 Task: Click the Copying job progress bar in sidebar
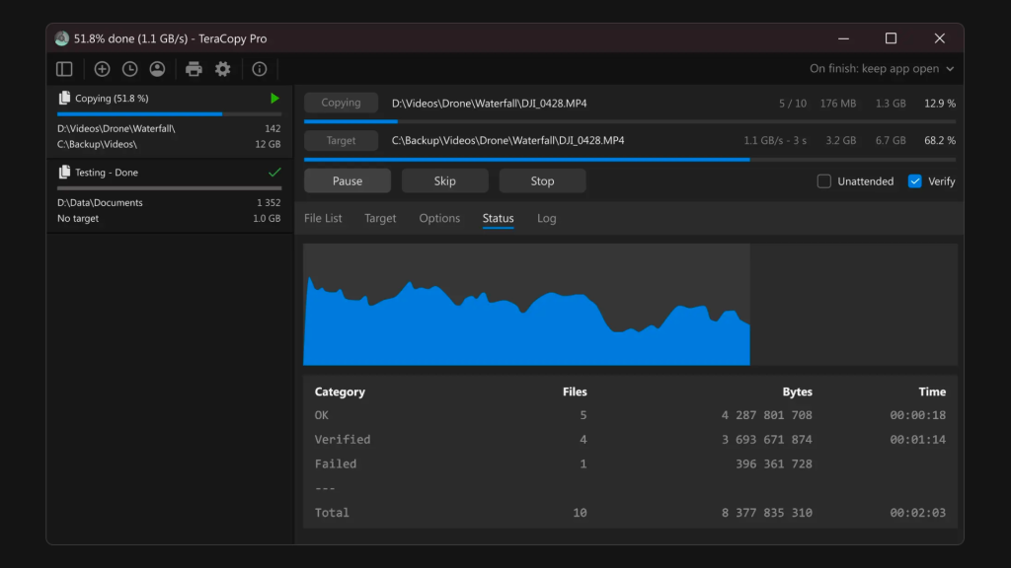[170, 114]
